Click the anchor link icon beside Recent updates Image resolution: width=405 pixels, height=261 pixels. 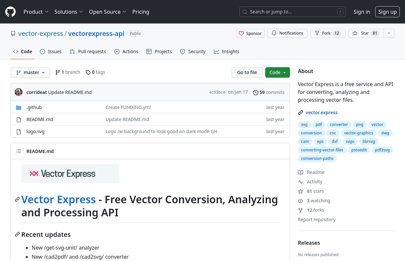[17, 234]
